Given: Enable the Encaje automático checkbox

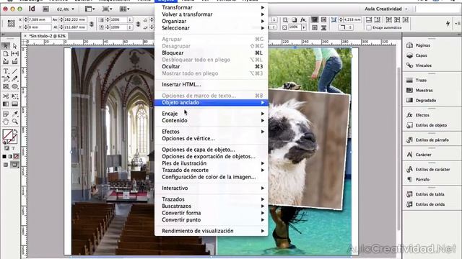Looking at the screenshot, I should tap(369, 27).
